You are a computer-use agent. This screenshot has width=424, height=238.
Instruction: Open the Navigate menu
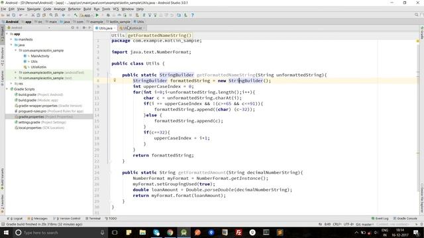click(34, 9)
